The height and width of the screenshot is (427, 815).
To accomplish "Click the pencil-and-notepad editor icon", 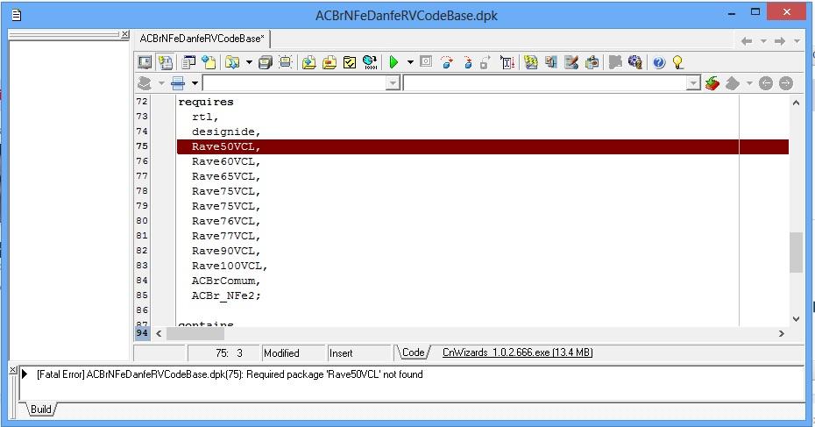I will pos(571,62).
